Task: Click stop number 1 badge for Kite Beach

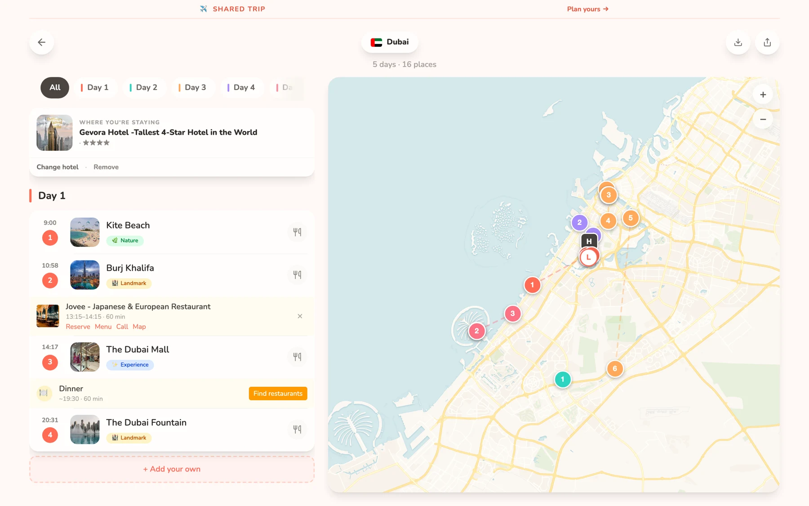Action: tap(50, 237)
